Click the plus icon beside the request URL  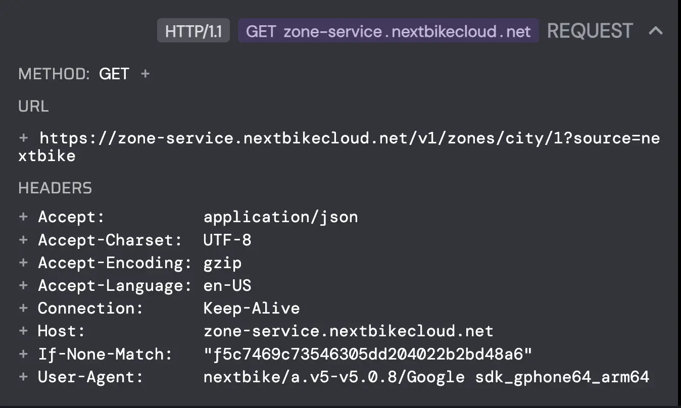(23, 138)
